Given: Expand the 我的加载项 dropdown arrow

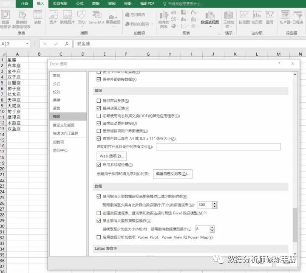Looking at the screenshot, I should [152, 24].
